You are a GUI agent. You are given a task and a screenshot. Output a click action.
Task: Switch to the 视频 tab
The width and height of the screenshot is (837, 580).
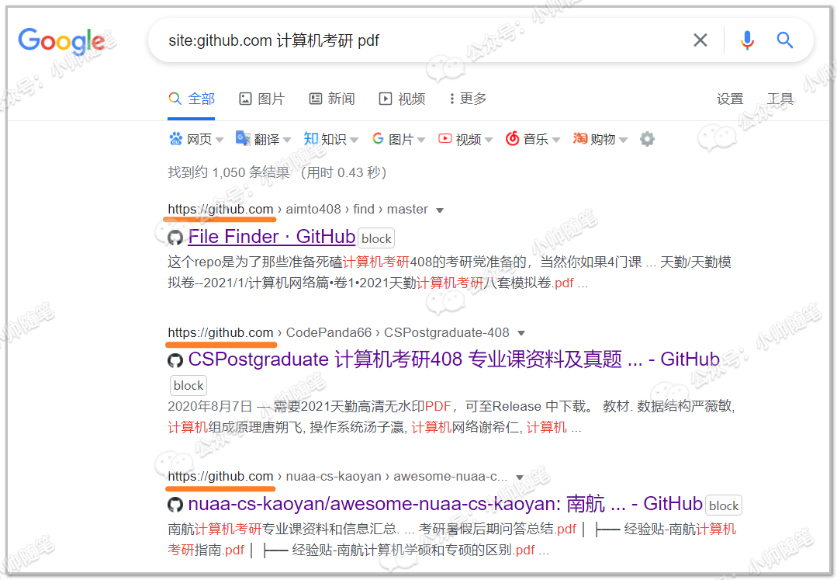(x=402, y=99)
